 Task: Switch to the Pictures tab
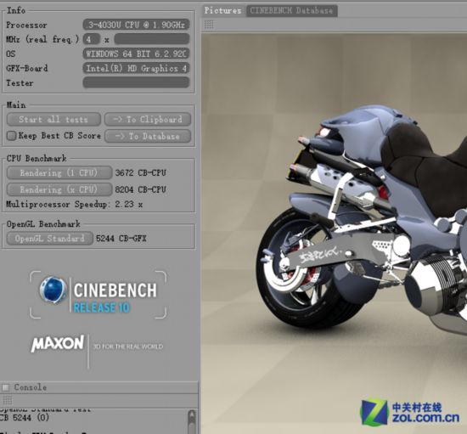click(x=222, y=11)
